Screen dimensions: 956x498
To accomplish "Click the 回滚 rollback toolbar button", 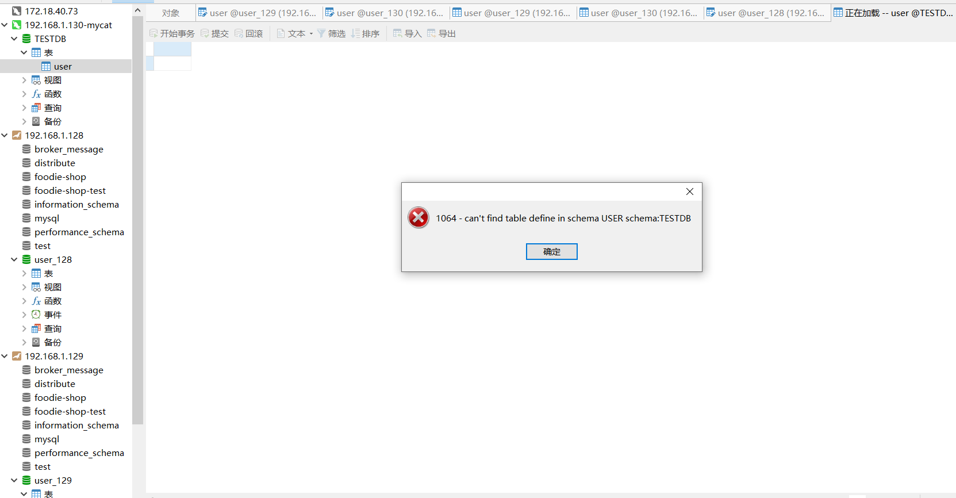I will pos(248,33).
